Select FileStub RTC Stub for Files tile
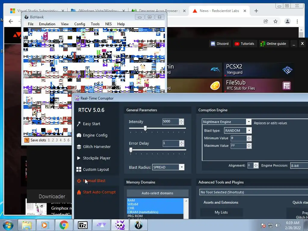 (259, 86)
